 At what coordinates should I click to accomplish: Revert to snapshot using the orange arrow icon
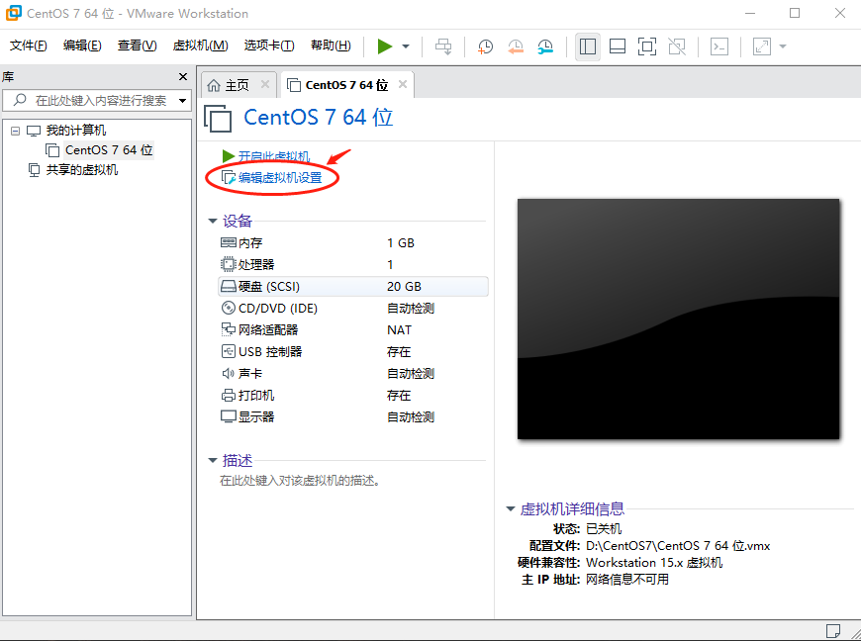click(x=515, y=46)
